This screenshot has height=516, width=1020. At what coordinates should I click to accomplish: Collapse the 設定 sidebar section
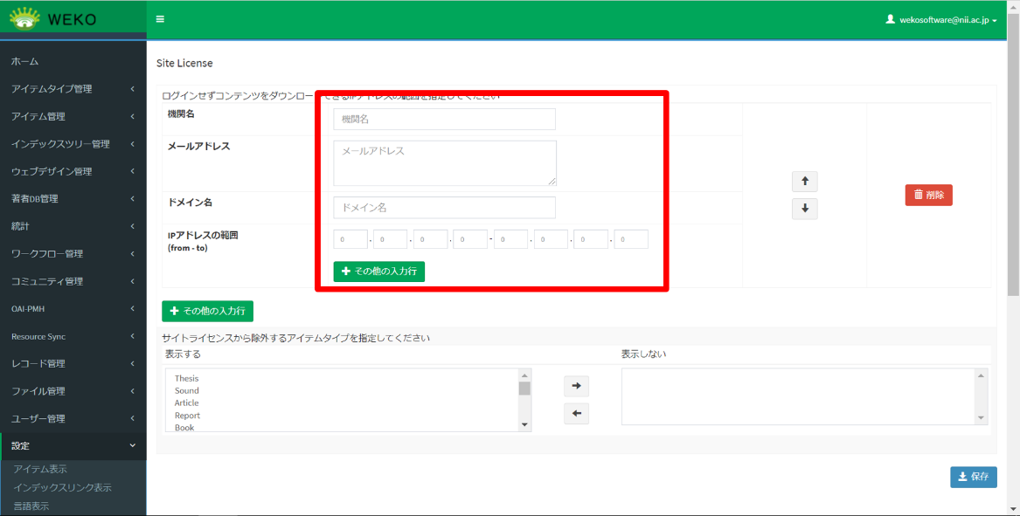click(x=73, y=446)
